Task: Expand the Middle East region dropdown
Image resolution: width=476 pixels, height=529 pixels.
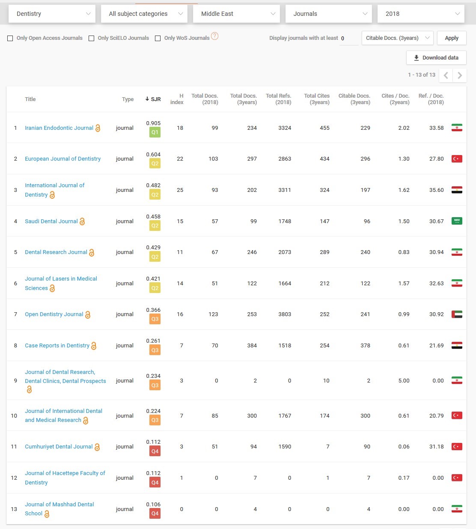Action: coord(237,14)
